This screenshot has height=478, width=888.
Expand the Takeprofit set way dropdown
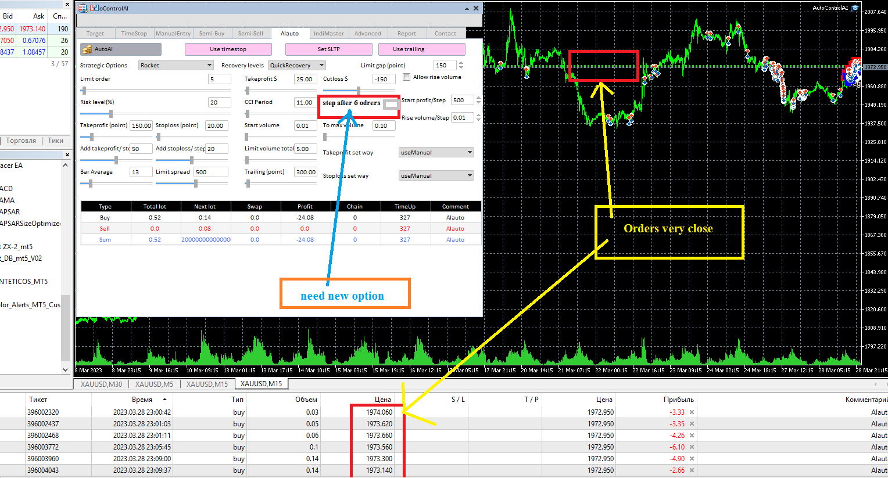click(436, 153)
